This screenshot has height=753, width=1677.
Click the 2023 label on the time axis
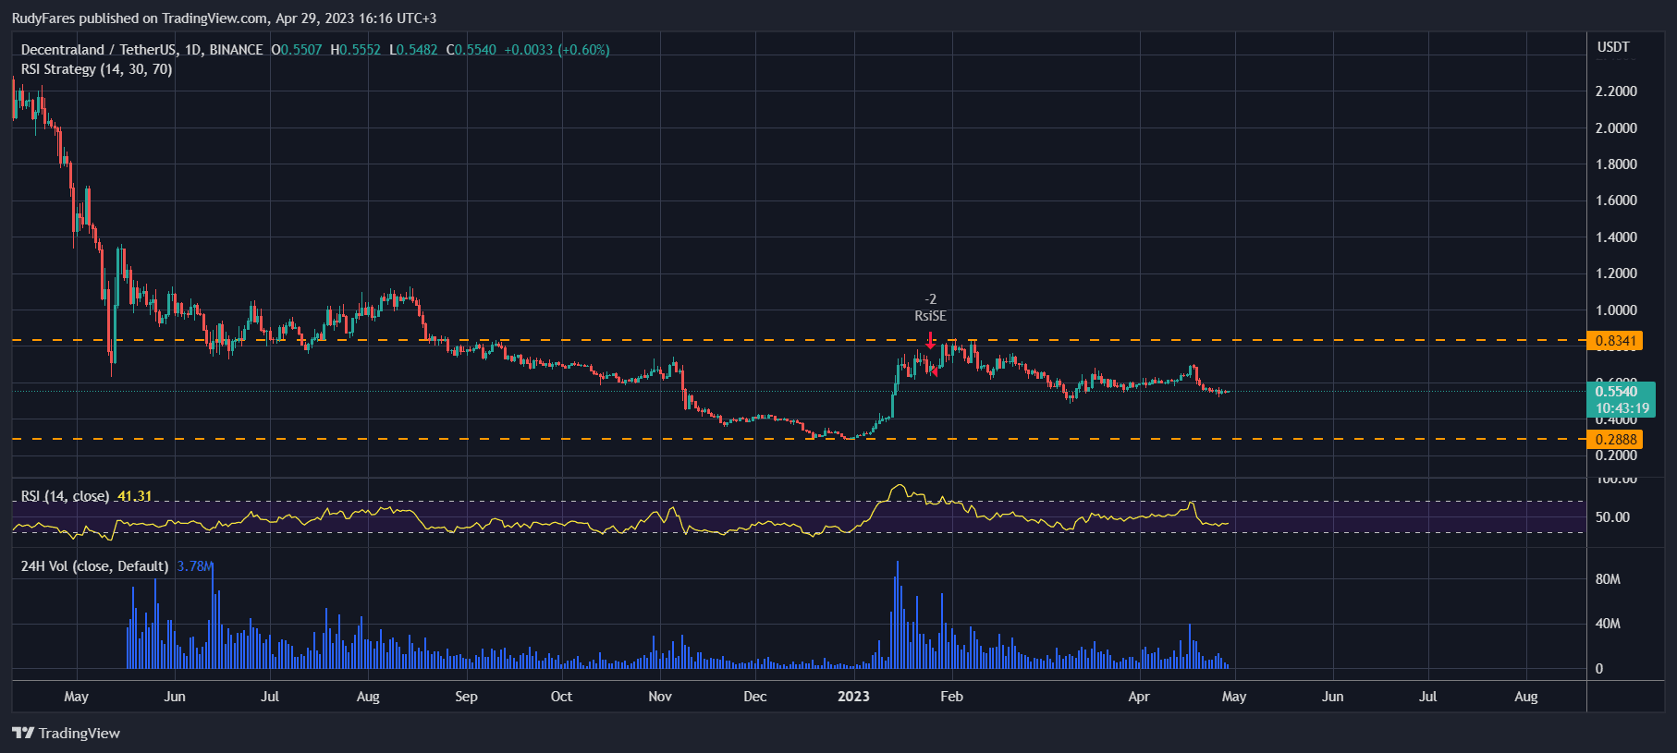click(853, 697)
